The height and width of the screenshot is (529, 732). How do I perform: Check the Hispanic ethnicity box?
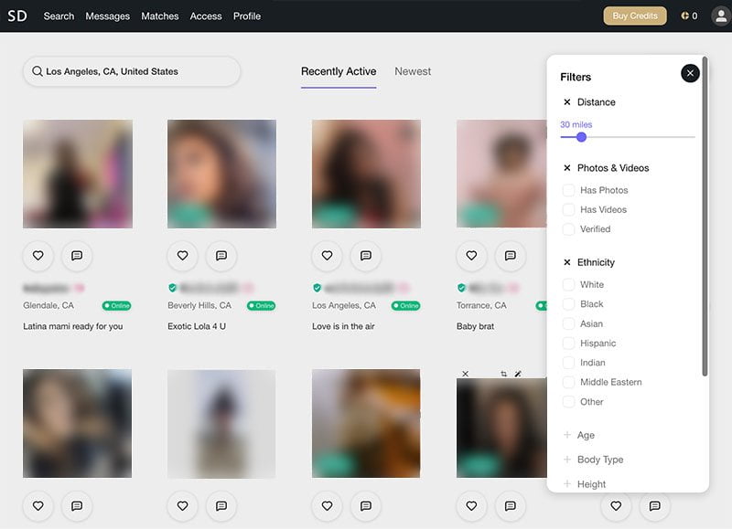(568, 343)
